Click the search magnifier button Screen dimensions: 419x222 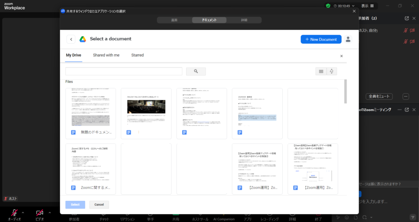click(196, 72)
